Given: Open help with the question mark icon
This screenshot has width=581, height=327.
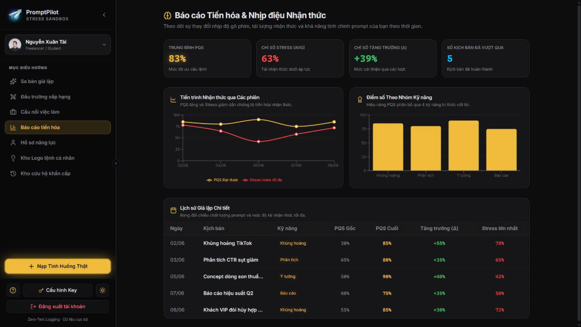Looking at the screenshot, I should click(x=13, y=290).
